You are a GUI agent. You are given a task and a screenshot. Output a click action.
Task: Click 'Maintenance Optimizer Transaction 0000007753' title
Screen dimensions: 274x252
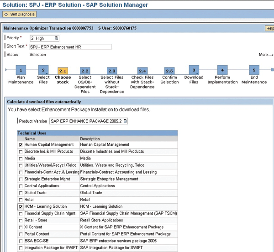(48, 28)
